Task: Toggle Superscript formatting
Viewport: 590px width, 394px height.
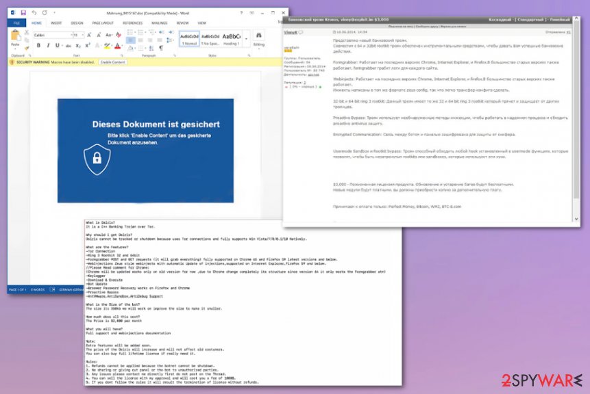Action: pyautogui.click(x=88, y=45)
